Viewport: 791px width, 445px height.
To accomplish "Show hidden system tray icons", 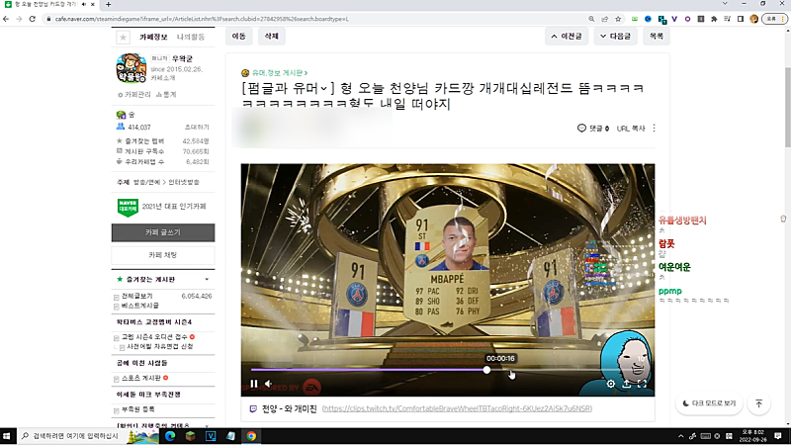I will click(680, 436).
